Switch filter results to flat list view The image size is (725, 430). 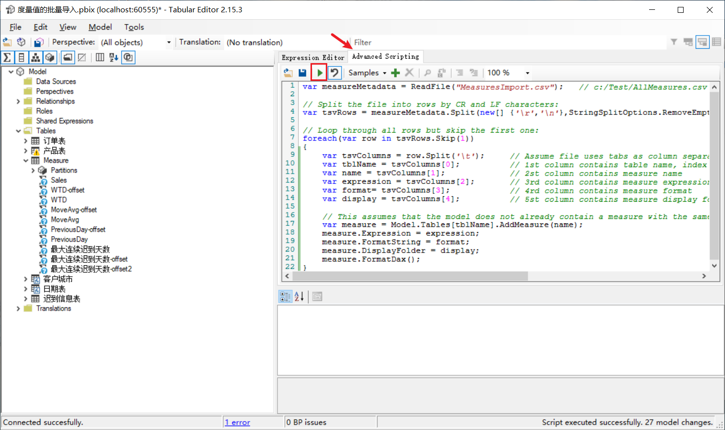coord(717,42)
